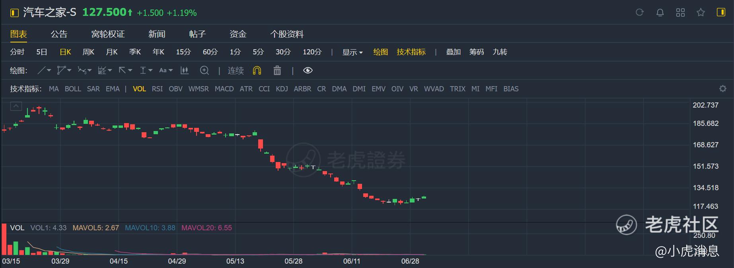Click the 05/13 date axis label
The height and width of the screenshot is (268, 734).
tap(235, 261)
